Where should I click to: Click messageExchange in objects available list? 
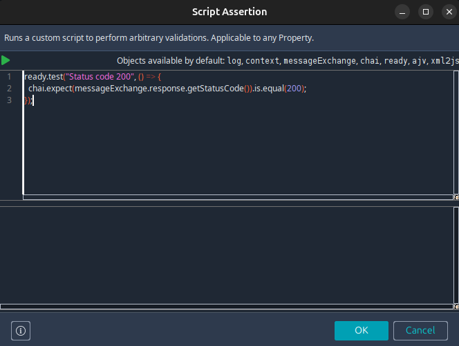coord(319,61)
